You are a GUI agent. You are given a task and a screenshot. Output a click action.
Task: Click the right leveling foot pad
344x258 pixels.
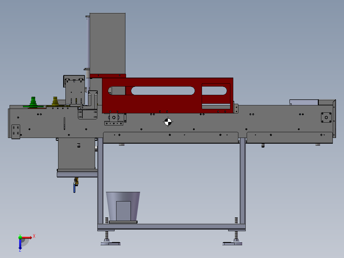pos(232,243)
